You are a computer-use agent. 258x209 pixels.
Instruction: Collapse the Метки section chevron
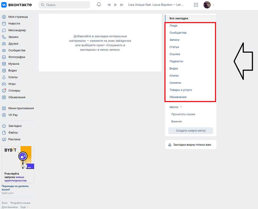tap(181, 107)
